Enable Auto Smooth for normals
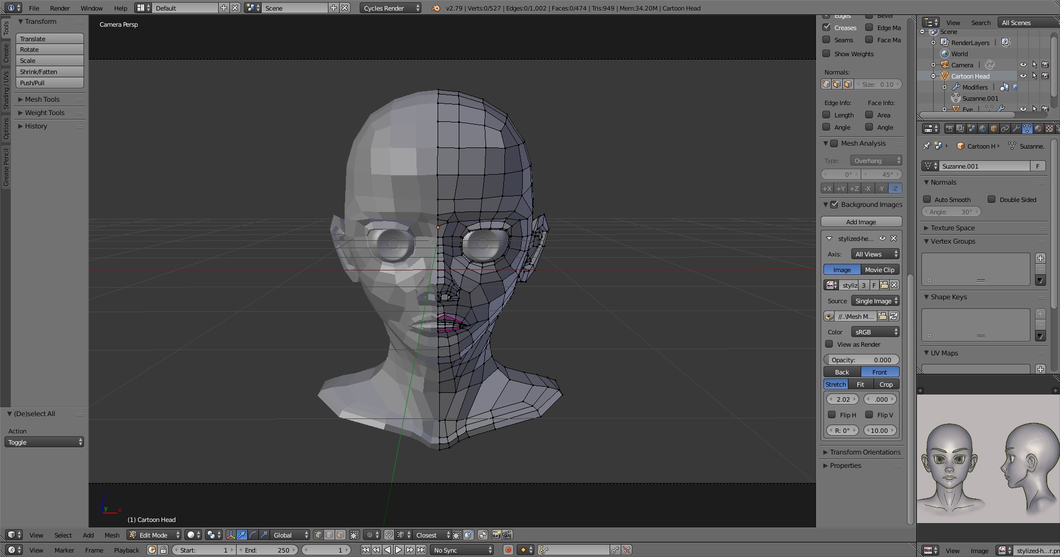The height and width of the screenshot is (557, 1060). (x=927, y=199)
